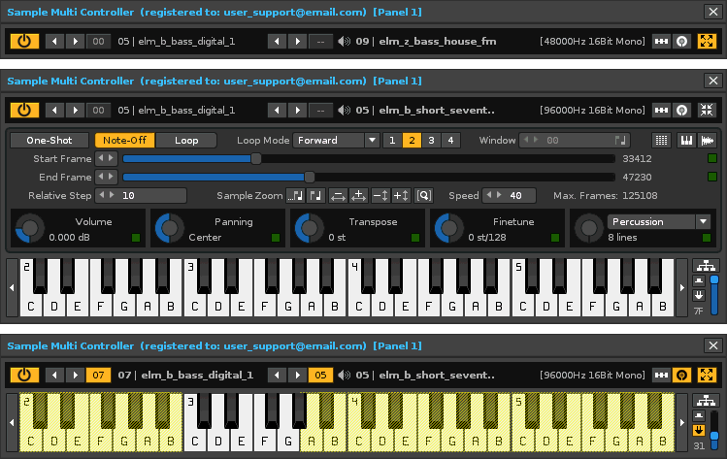
Task: Click the Relative Step value field
Action: 141,195
